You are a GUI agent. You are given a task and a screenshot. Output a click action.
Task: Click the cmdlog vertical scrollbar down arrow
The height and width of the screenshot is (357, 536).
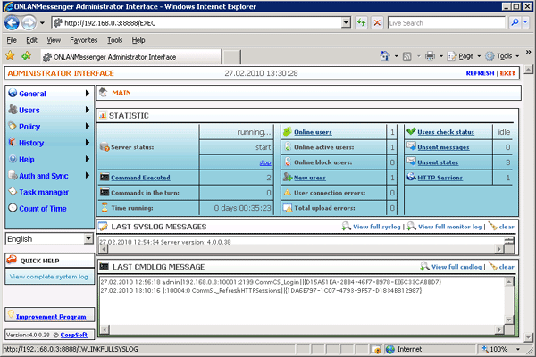(x=509, y=320)
